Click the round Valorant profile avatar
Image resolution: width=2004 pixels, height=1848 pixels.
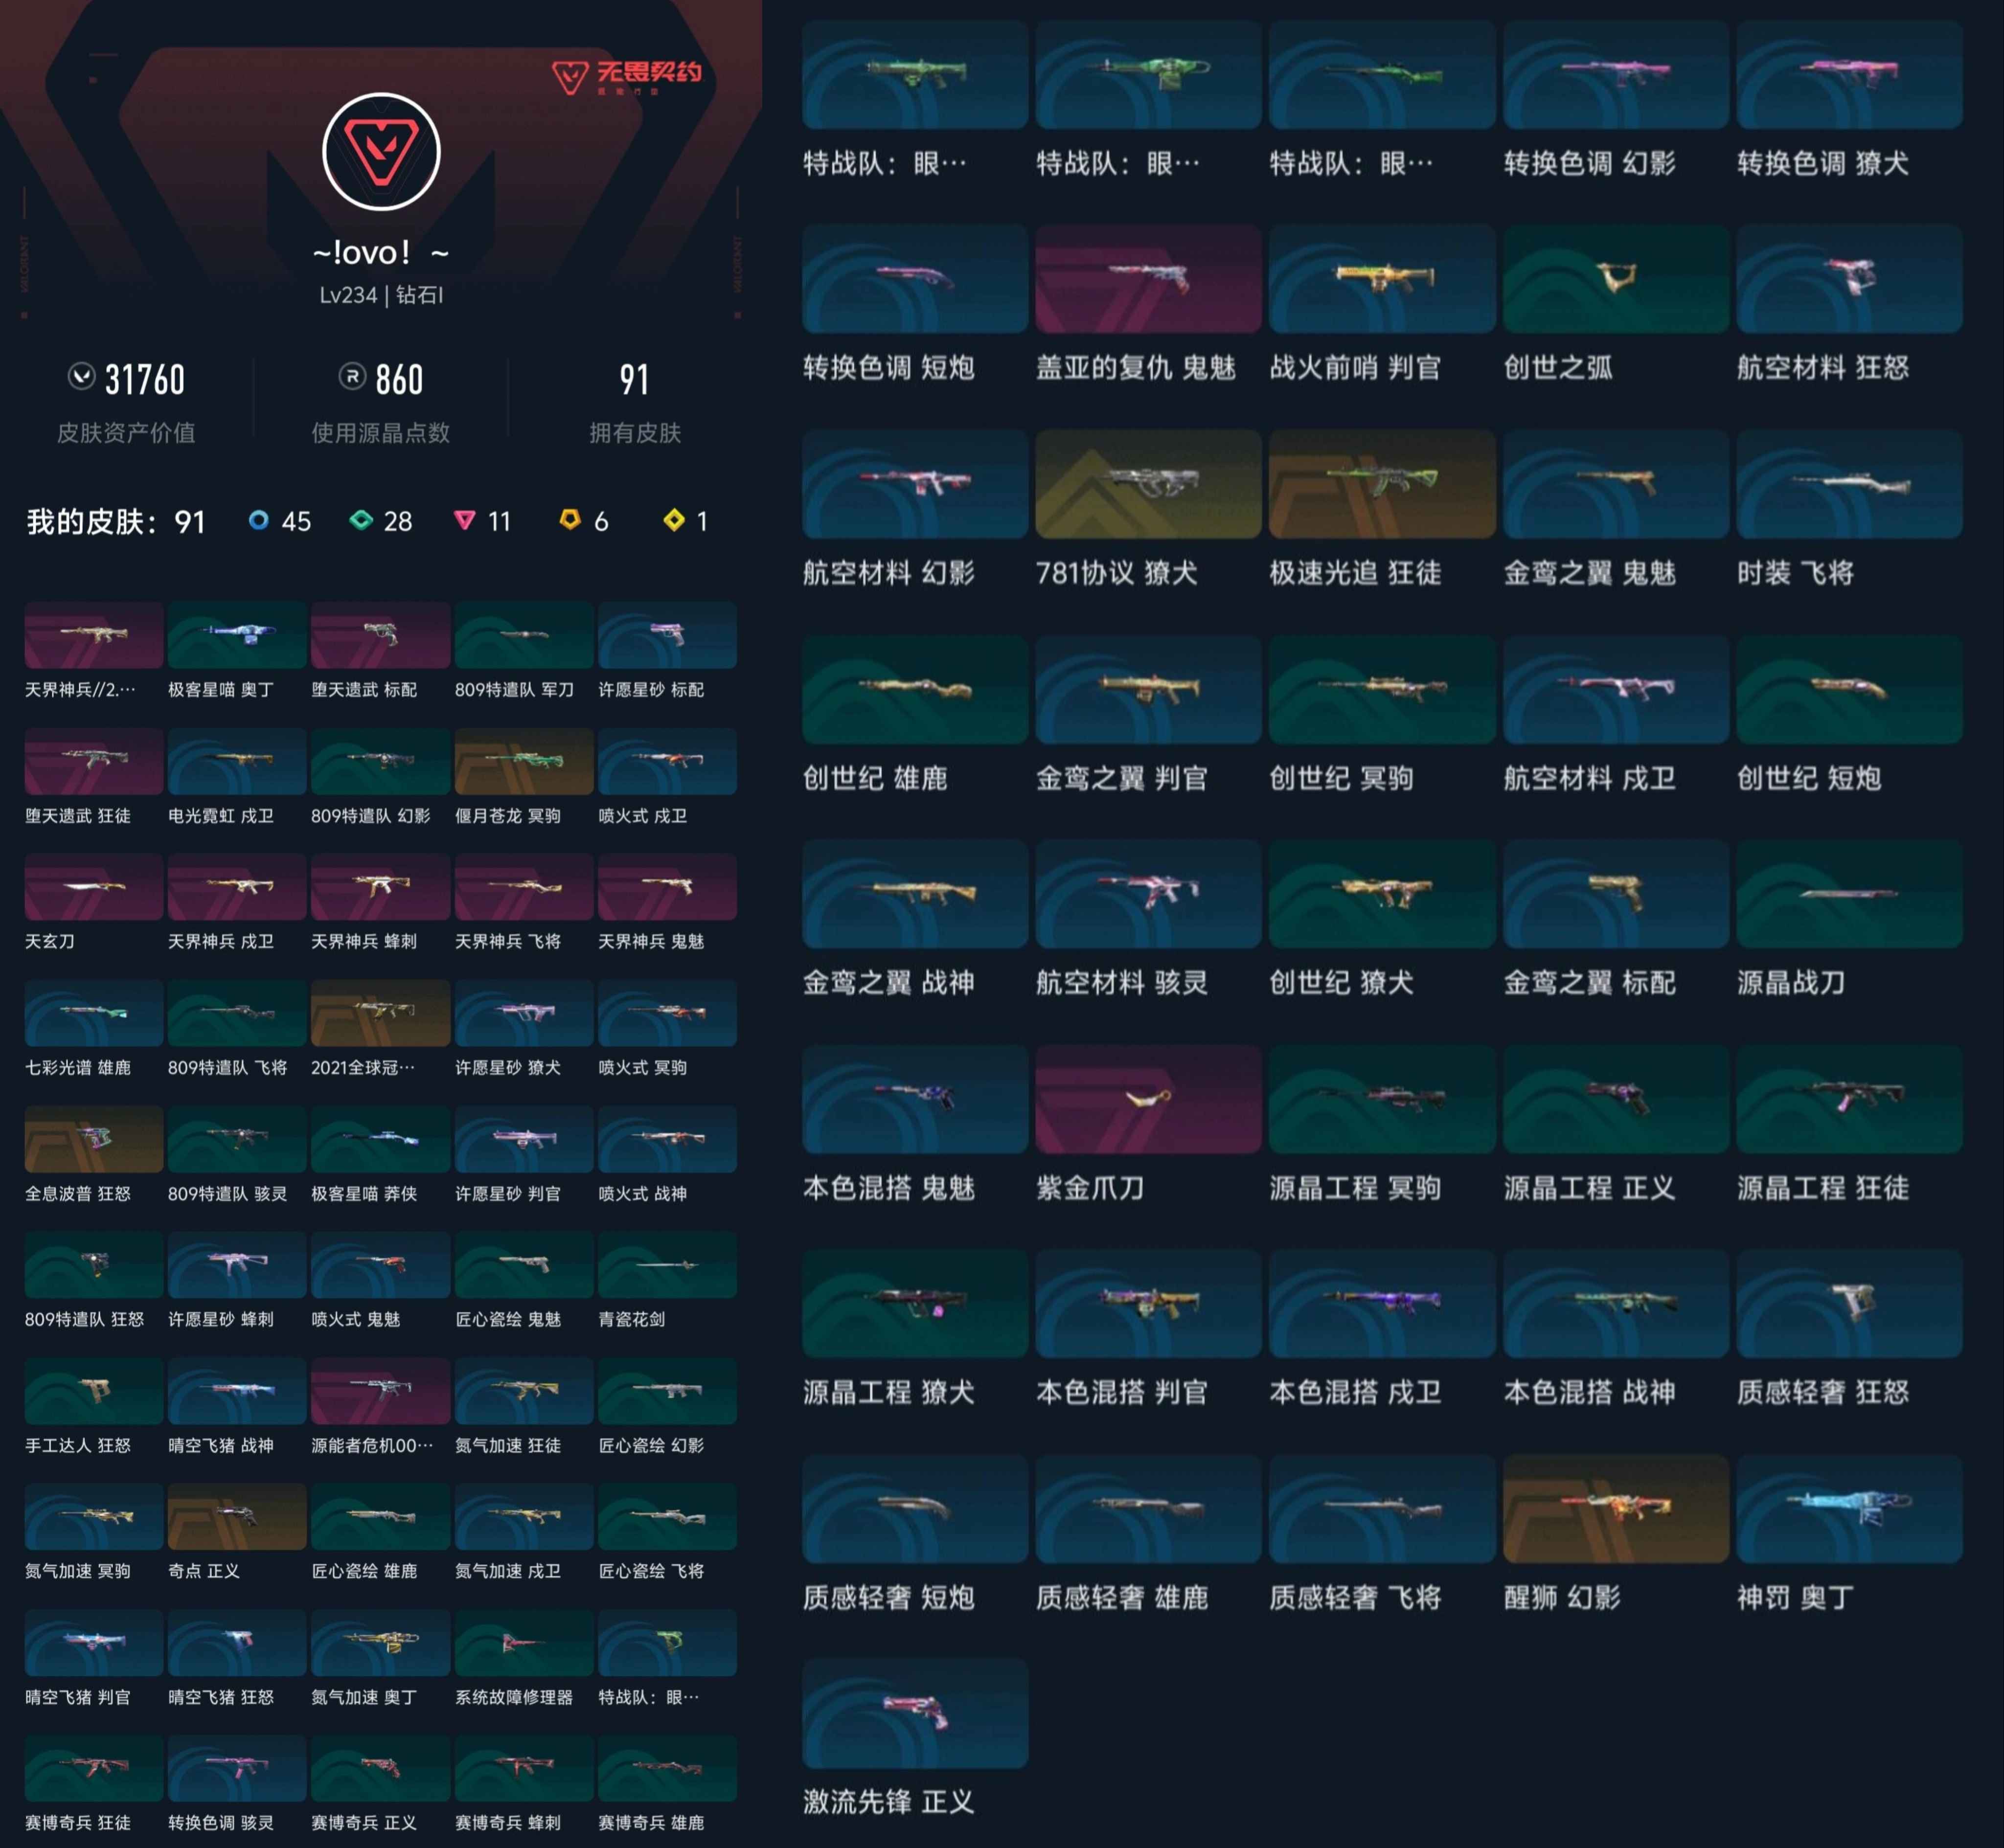381,152
